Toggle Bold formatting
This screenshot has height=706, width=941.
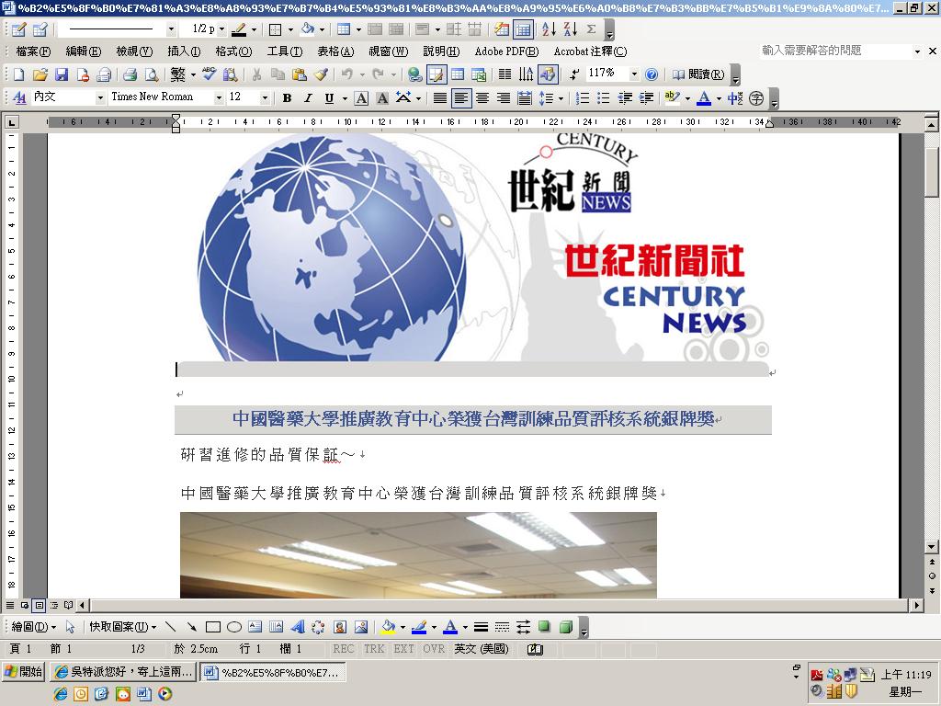tap(287, 97)
